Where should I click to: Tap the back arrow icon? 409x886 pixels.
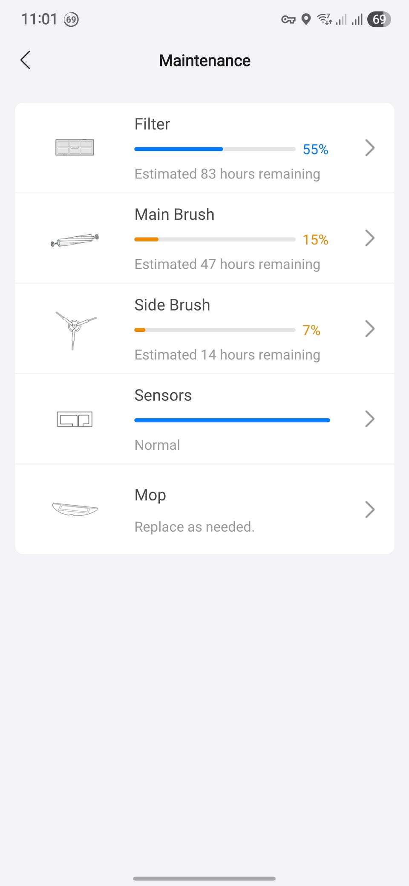(x=26, y=60)
